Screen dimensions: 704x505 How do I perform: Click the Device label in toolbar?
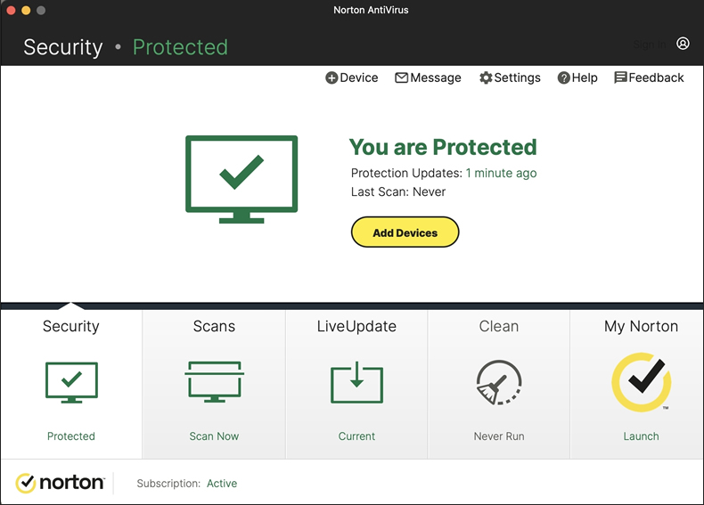[359, 77]
